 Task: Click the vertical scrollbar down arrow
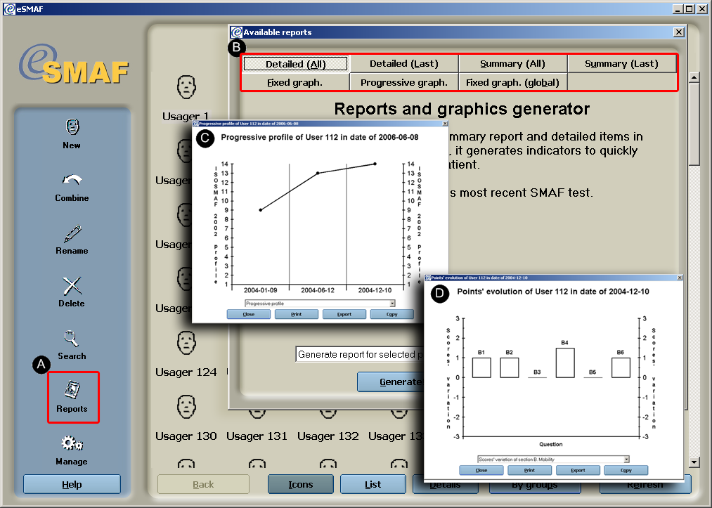694,462
